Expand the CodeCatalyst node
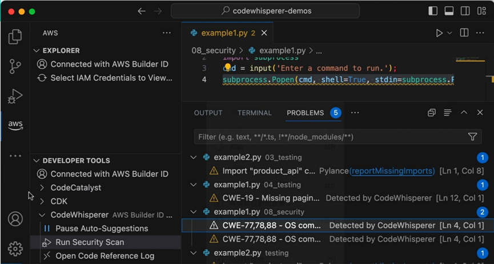This screenshot has width=494, height=264. [x=42, y=187]
